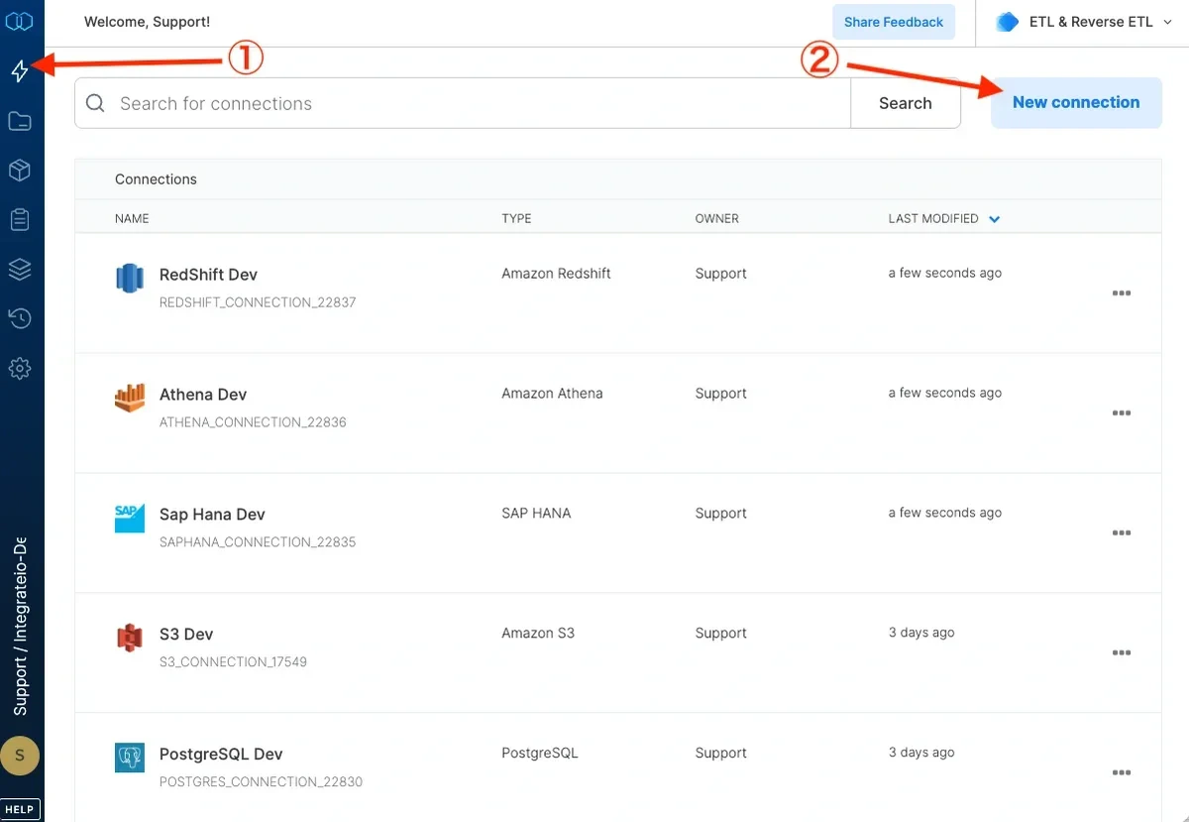
Task: Open the three-dot menu for S3 Dev
Action: click(1121, 652)
